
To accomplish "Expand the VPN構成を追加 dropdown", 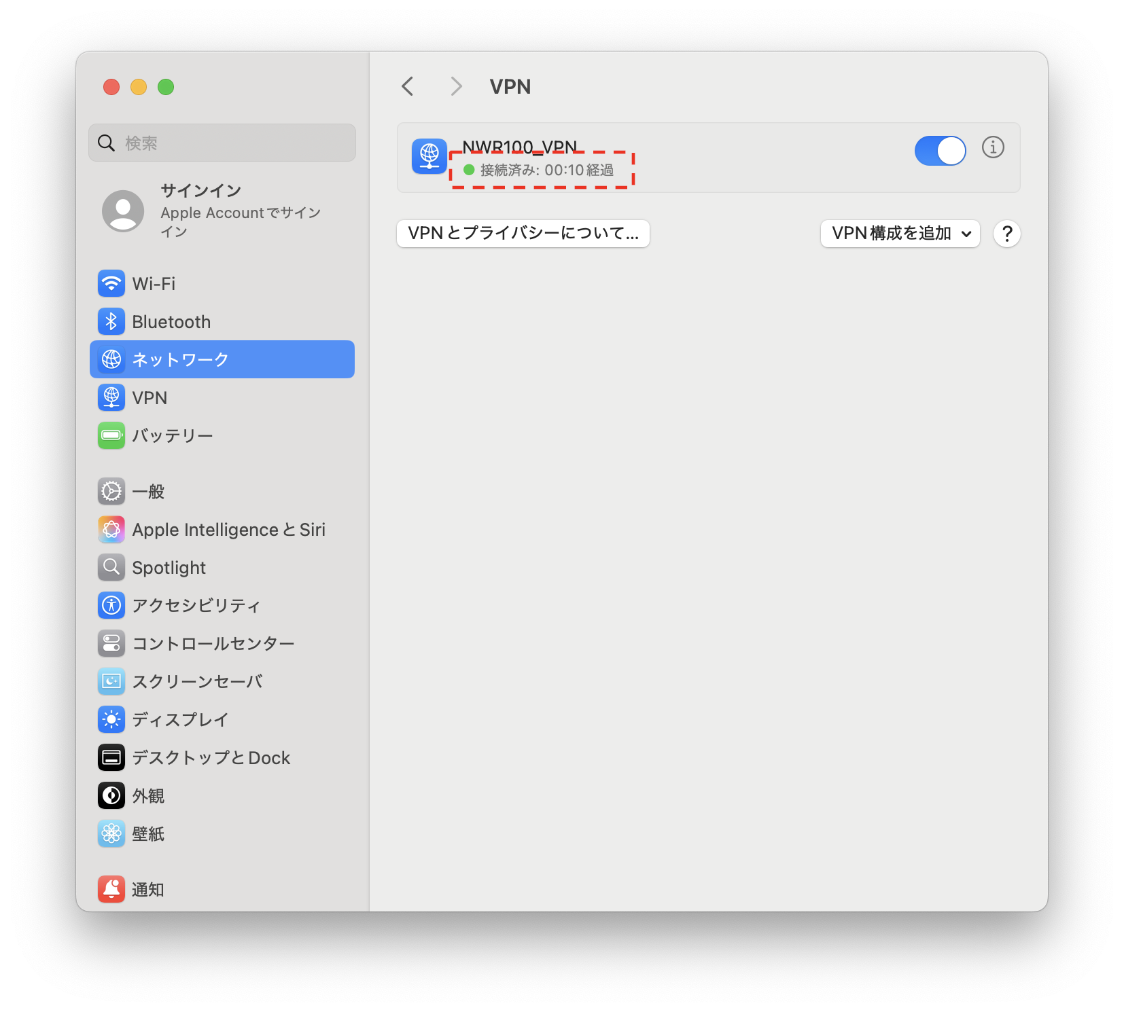I will tap(900, 234).
